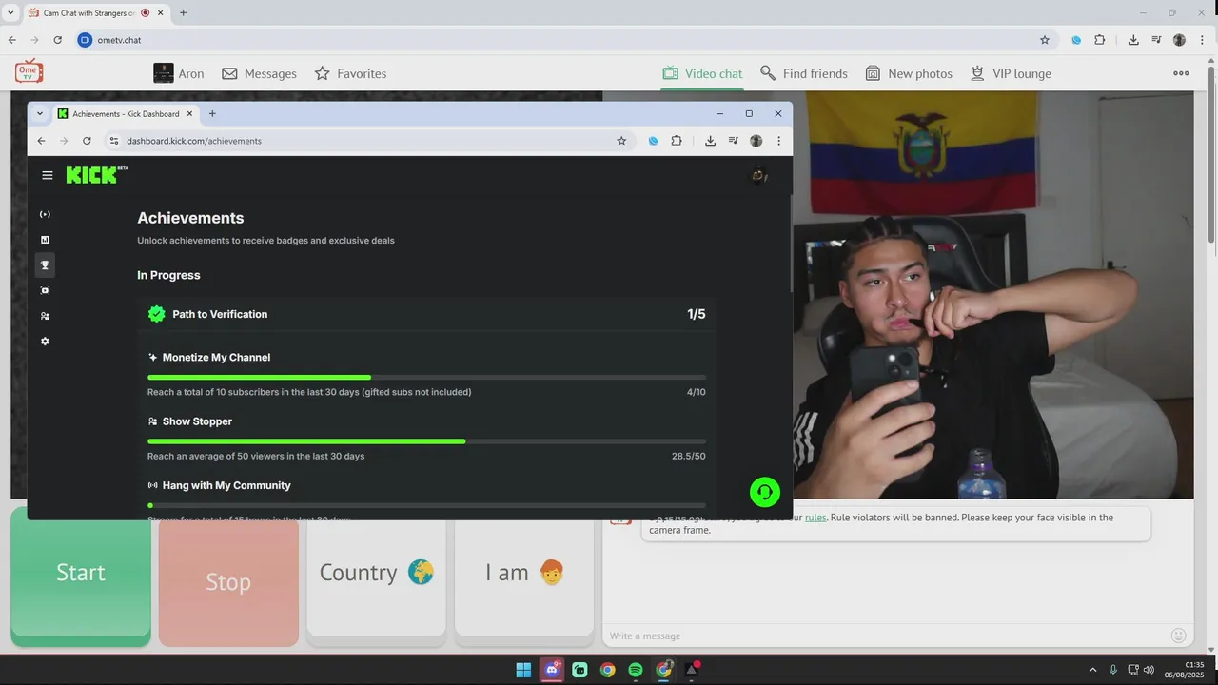Open new tab in OmeTV window
The height and width of the screenshot is (685, 1218).
click(x=183, y=13)
